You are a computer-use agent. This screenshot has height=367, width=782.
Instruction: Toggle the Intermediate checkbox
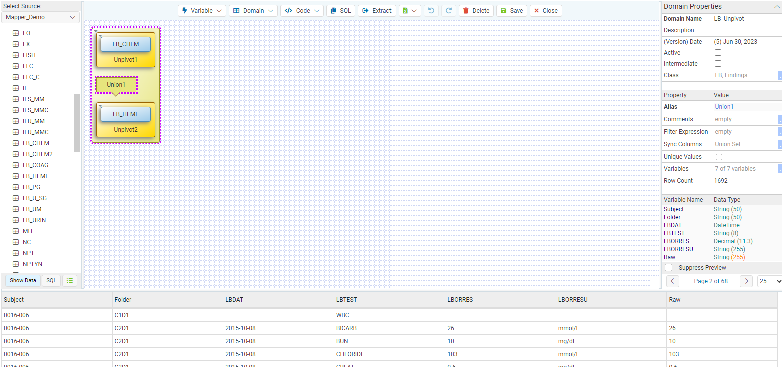point(718,64)
